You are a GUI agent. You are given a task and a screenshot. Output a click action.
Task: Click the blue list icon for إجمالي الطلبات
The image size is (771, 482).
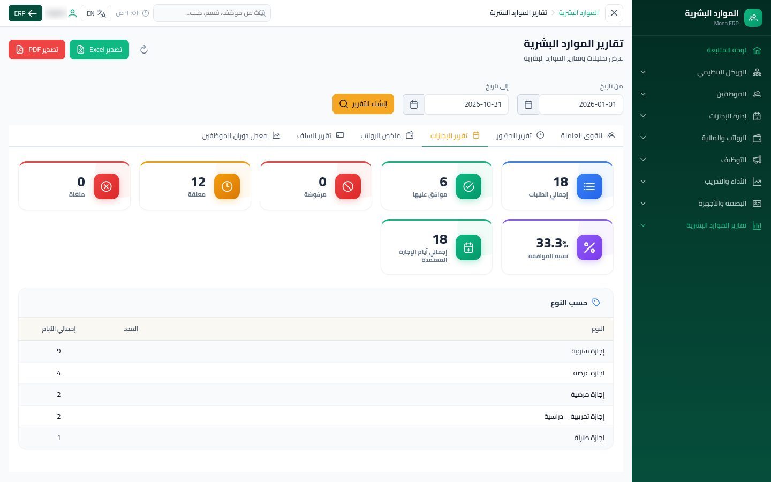tap(589, 186)
